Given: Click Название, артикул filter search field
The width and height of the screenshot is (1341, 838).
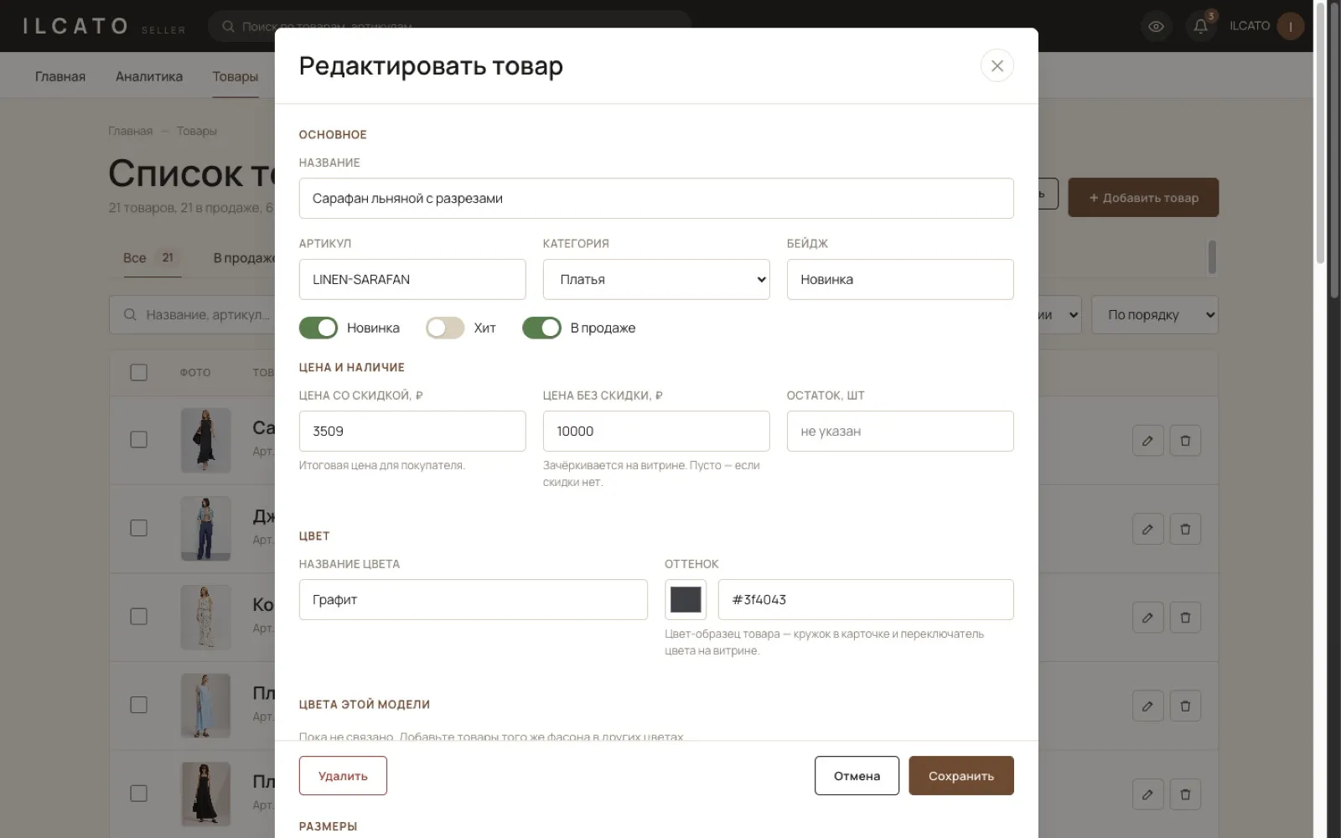Looking at the screenshot, I should pos(193,315).
